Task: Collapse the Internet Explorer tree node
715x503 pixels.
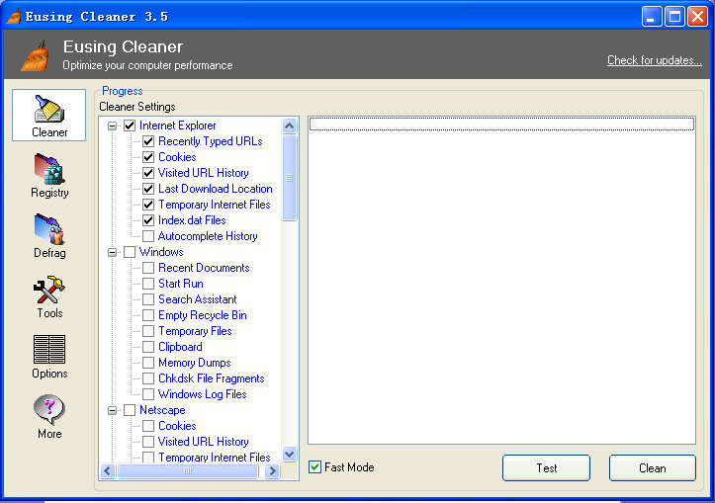Action: [112, 126]
